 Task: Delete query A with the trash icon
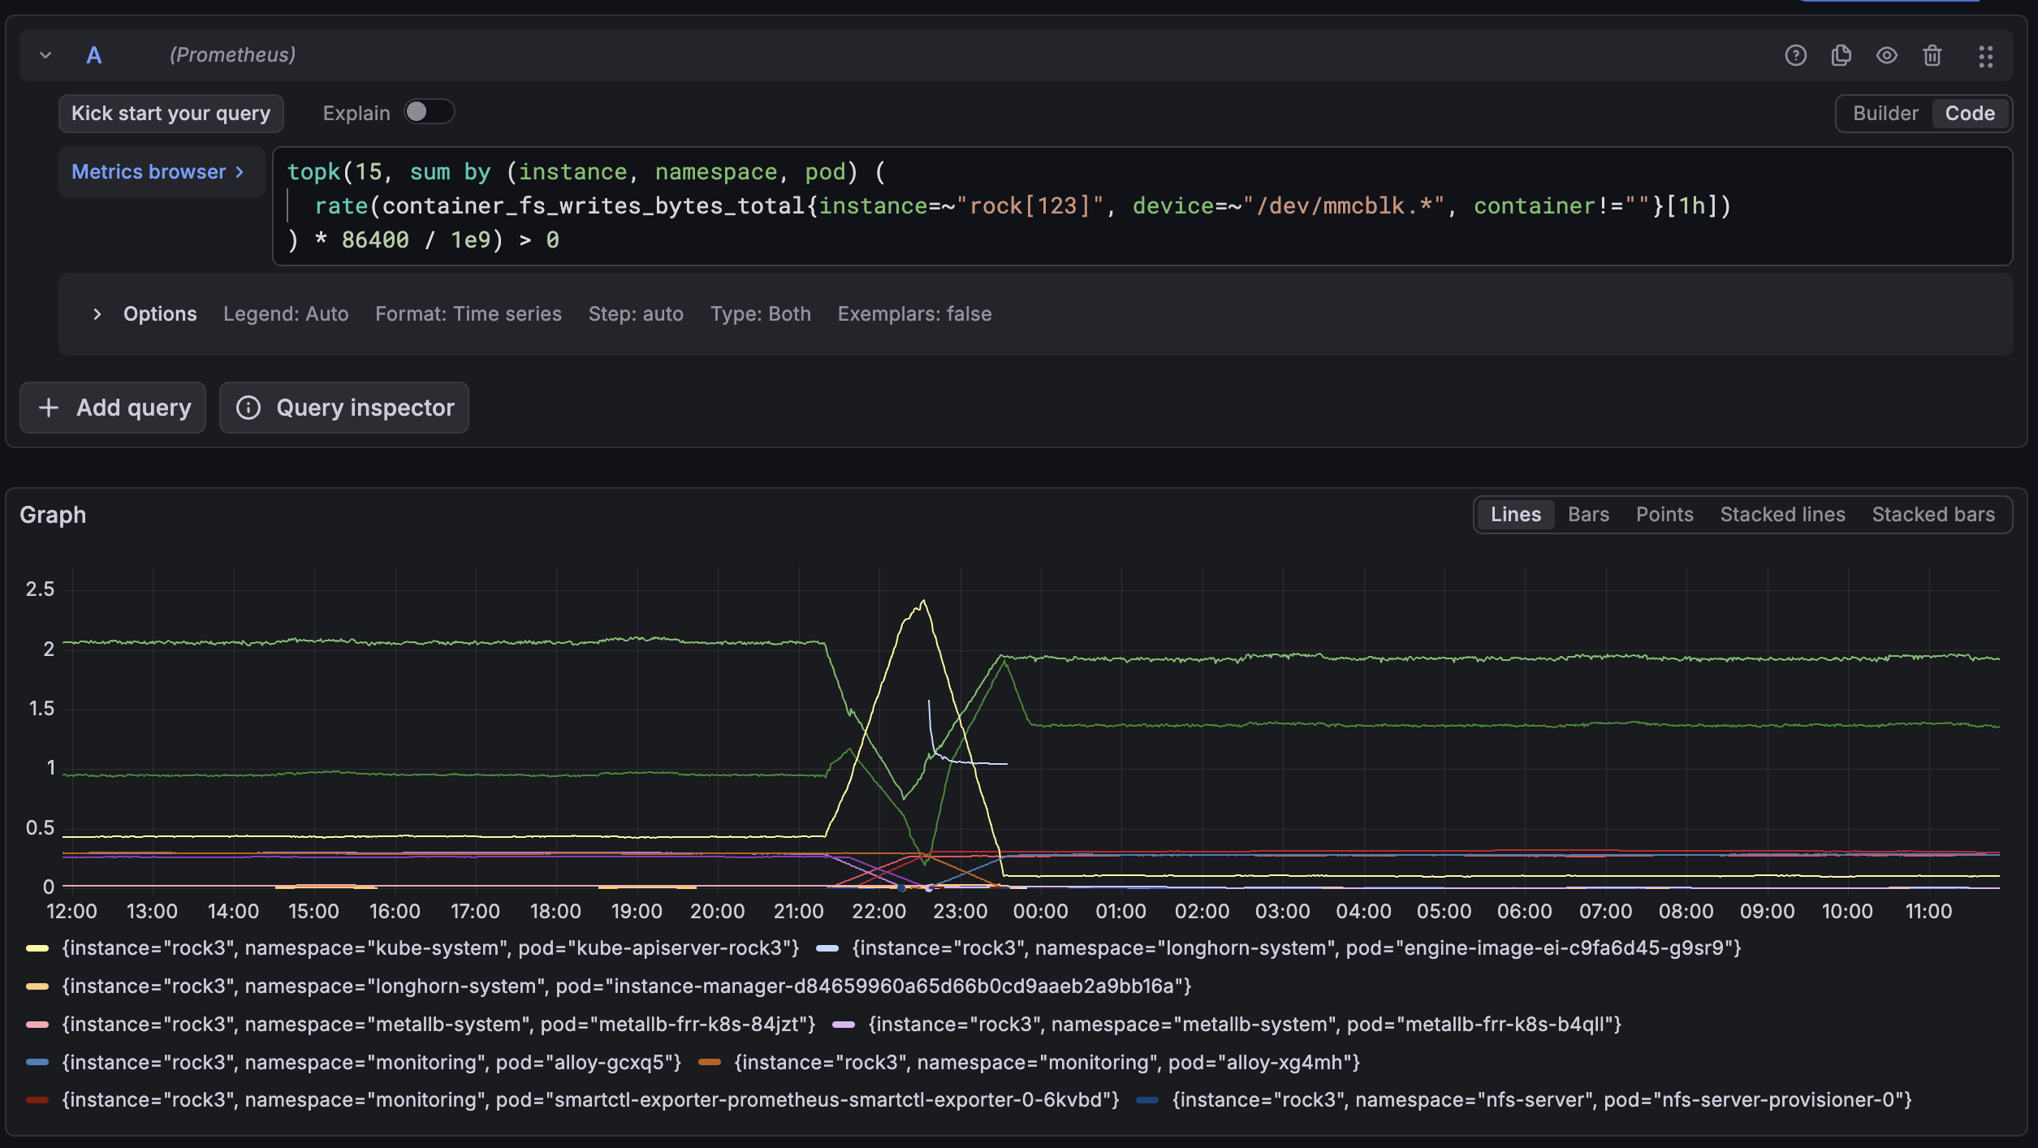[1932, 55]
